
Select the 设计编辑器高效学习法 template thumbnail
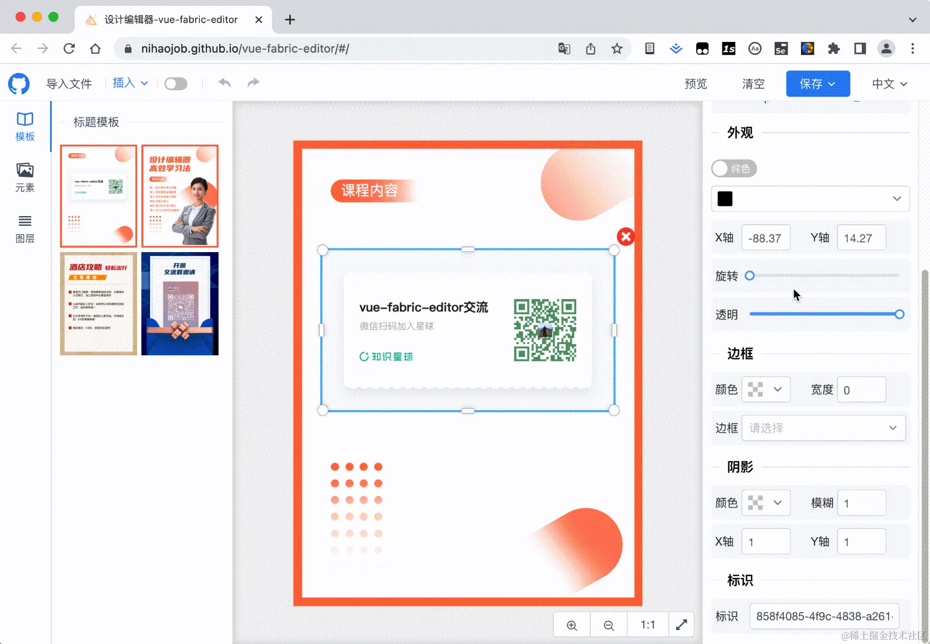tap(180, 196)
